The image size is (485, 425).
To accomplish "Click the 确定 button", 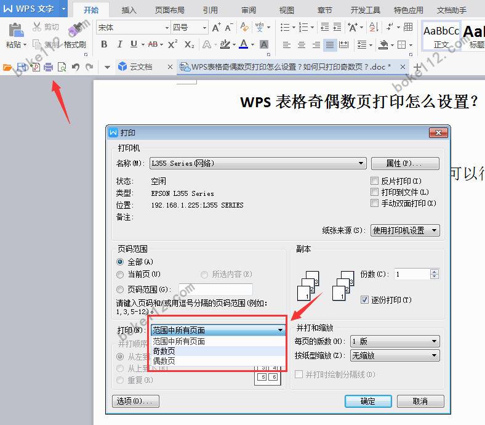I will click(367, 401).
